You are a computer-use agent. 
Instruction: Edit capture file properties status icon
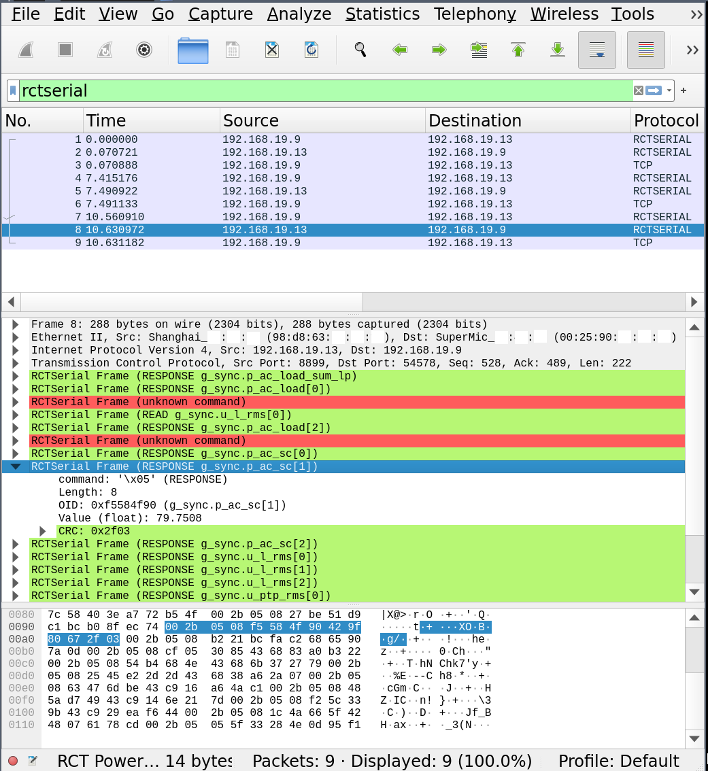coord(33,761)
